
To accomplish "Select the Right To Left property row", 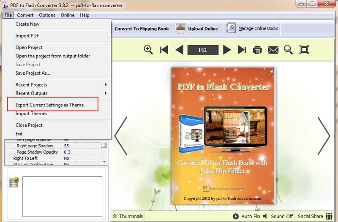I will click(x=53, y=158).
